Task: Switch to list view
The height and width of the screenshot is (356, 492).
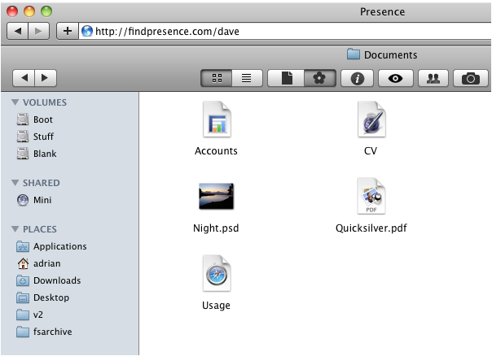Action: tap(245, 78)
